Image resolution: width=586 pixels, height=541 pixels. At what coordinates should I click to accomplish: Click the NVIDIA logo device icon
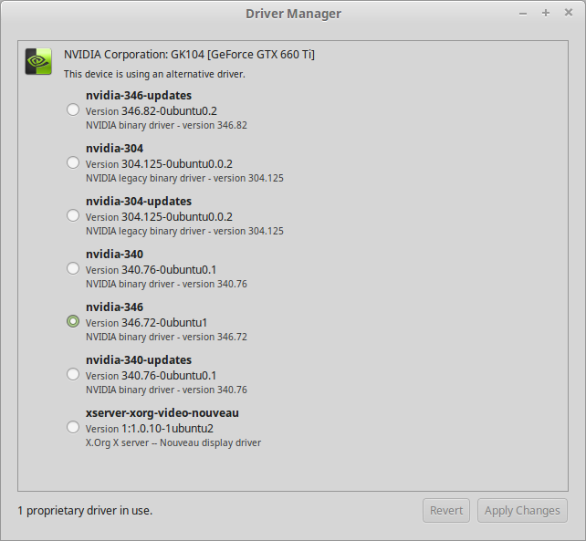coord(38,61)
